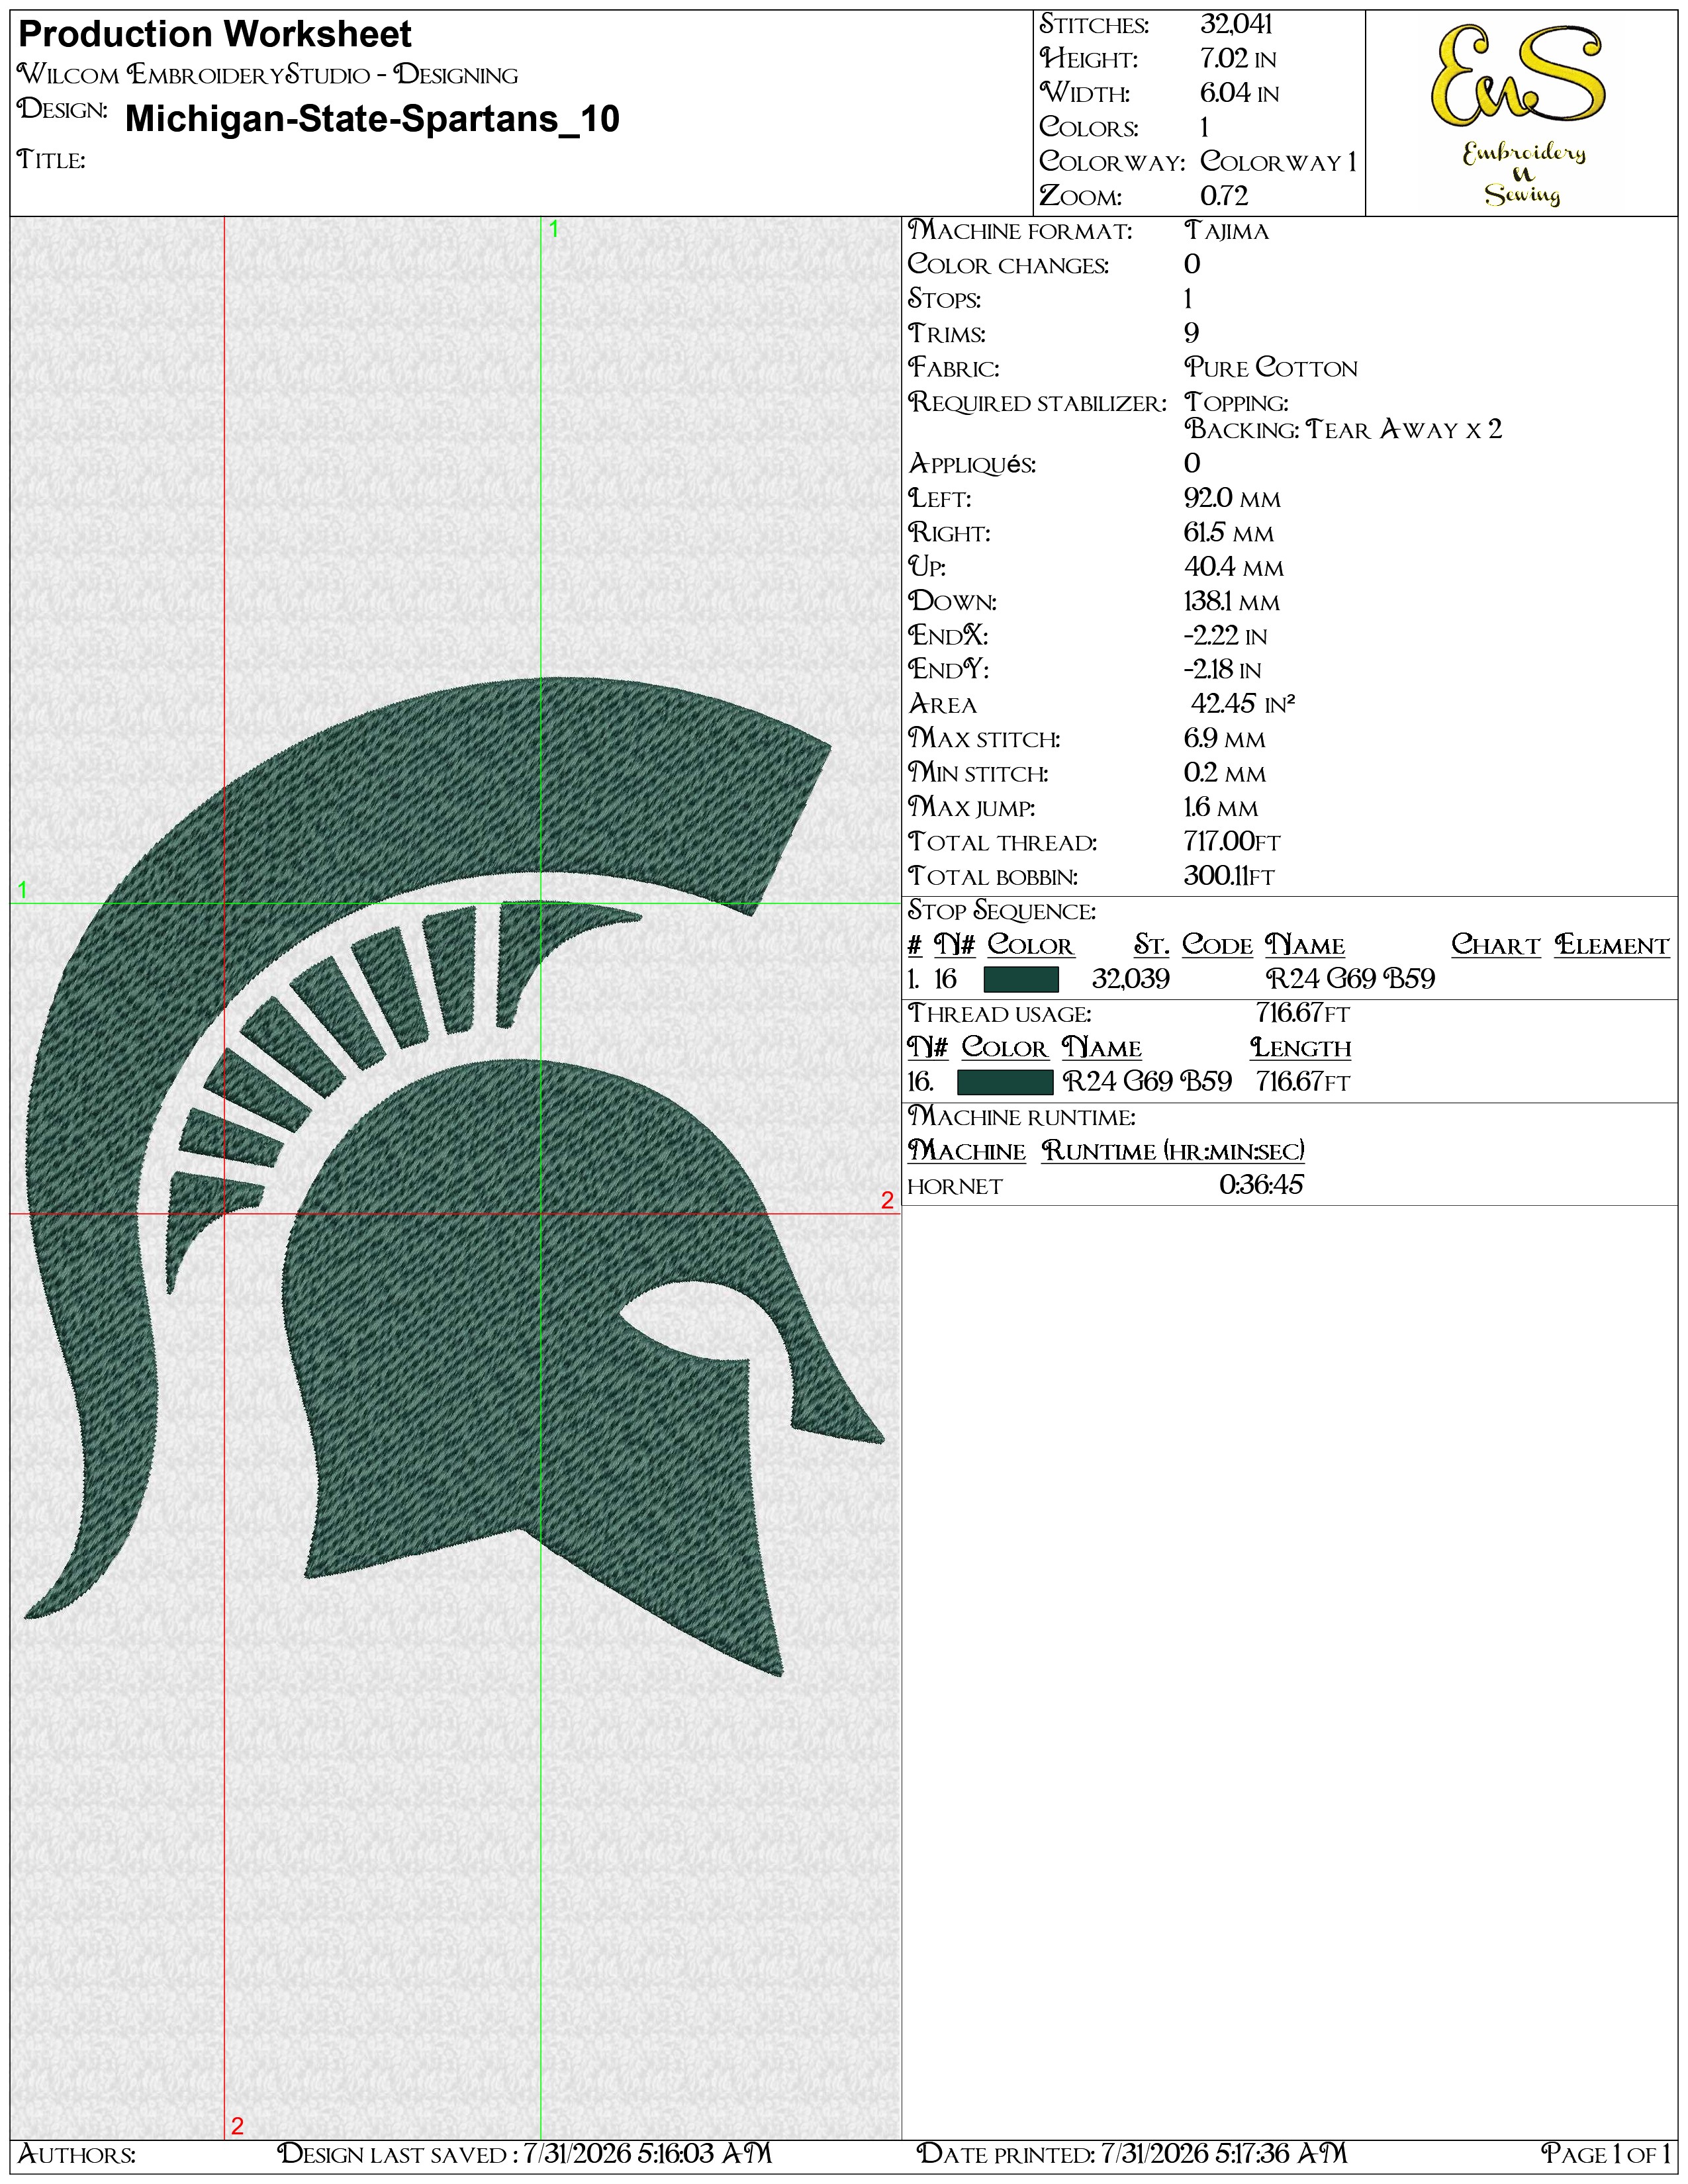Click the left extent value '92.0 mm'
Viewport: 1688px width, 2184px height.
[1232, 498]
